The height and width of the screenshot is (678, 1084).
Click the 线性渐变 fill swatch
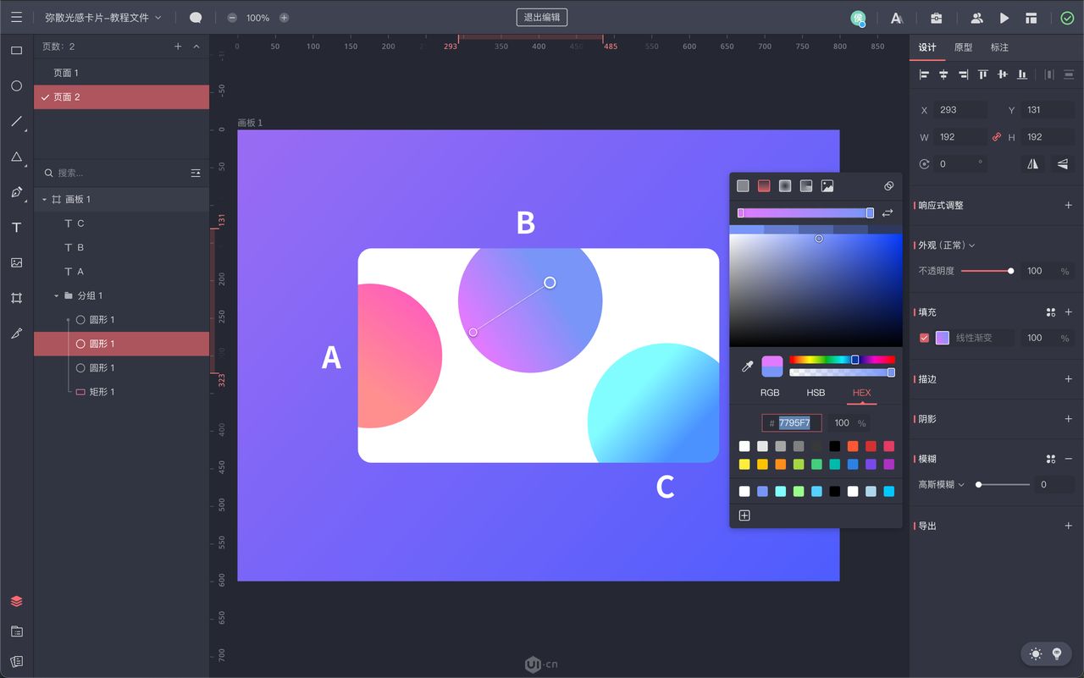click(x=943, y=338)
